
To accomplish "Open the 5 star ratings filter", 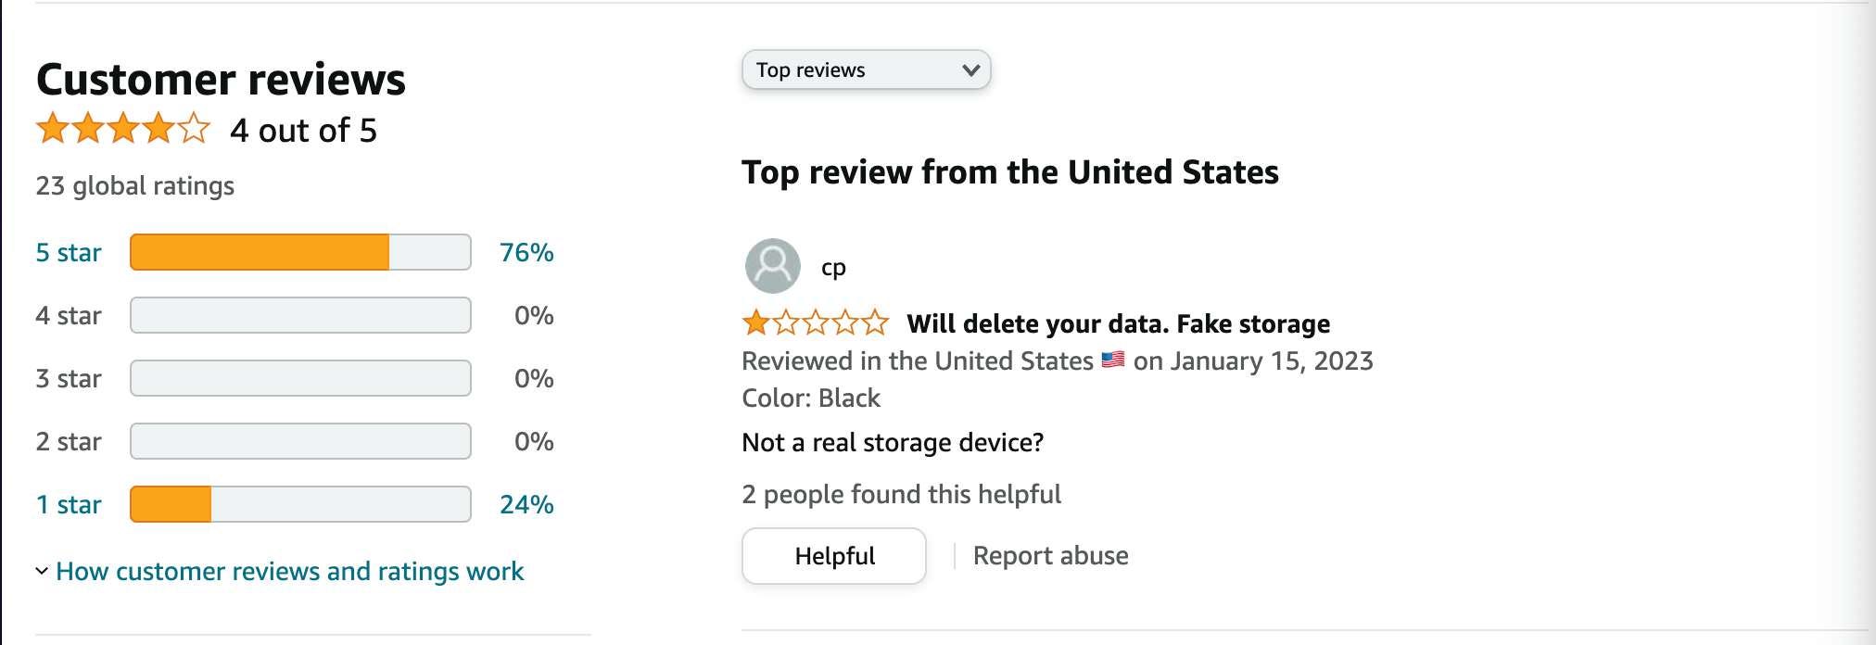I will 68,251.
